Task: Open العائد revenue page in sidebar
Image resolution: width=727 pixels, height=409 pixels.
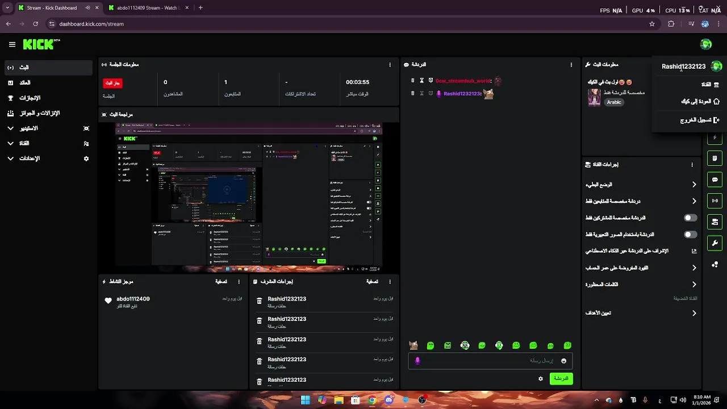Action: (x=48, y=83)
